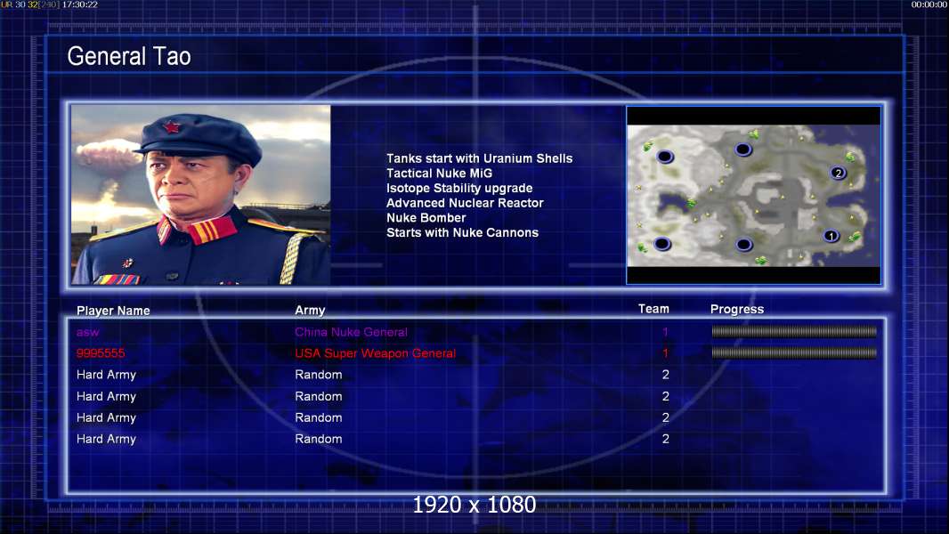Screen dimensions: 949x534
Task: Click "USA Super Weapon General" army entry
Action: tap(376, 353)
